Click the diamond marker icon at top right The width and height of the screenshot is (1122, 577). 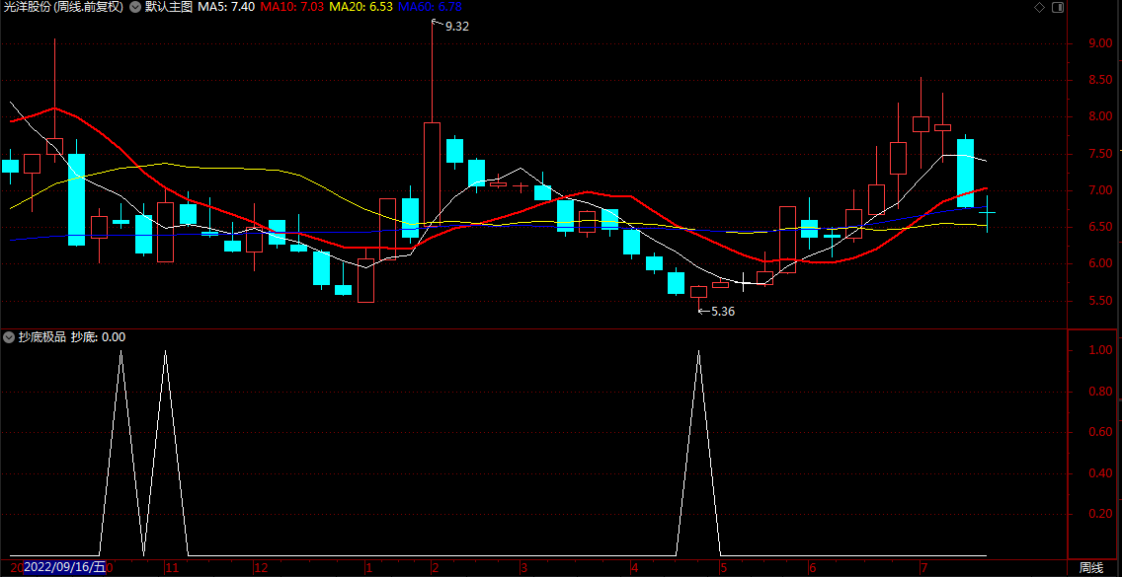click(x=1039, y=7)
